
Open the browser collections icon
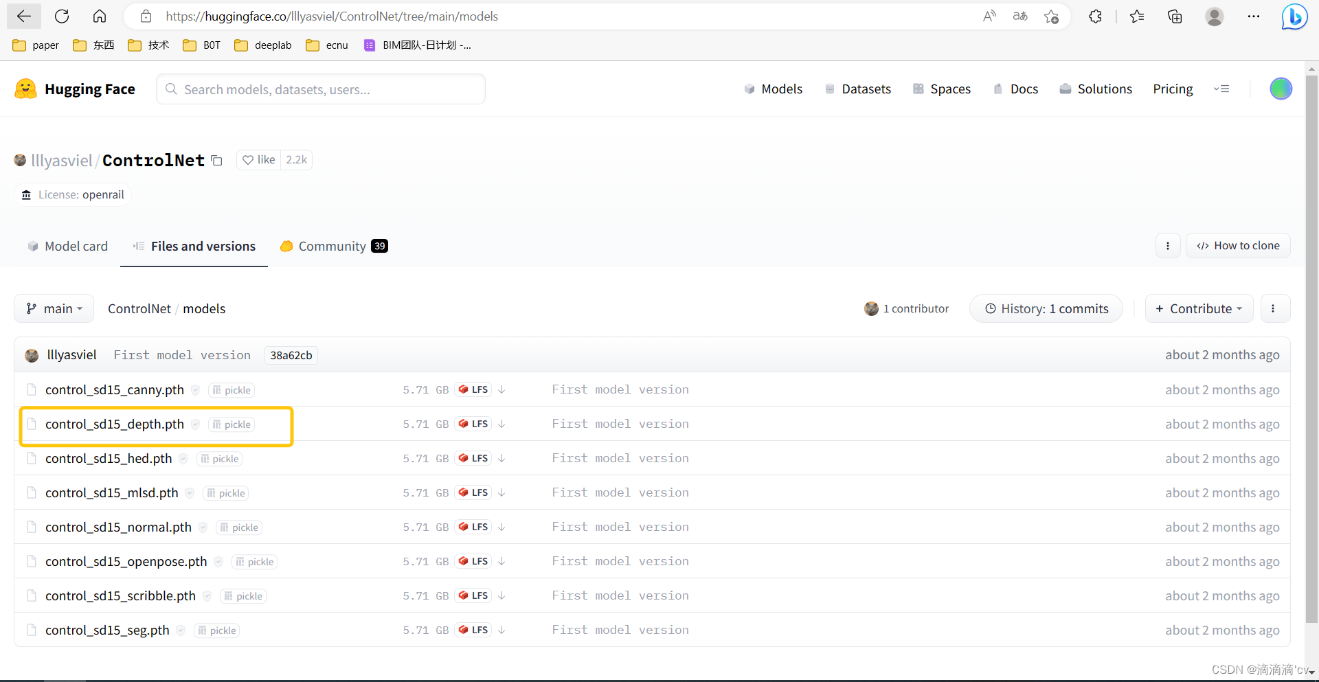point(1175,16)
